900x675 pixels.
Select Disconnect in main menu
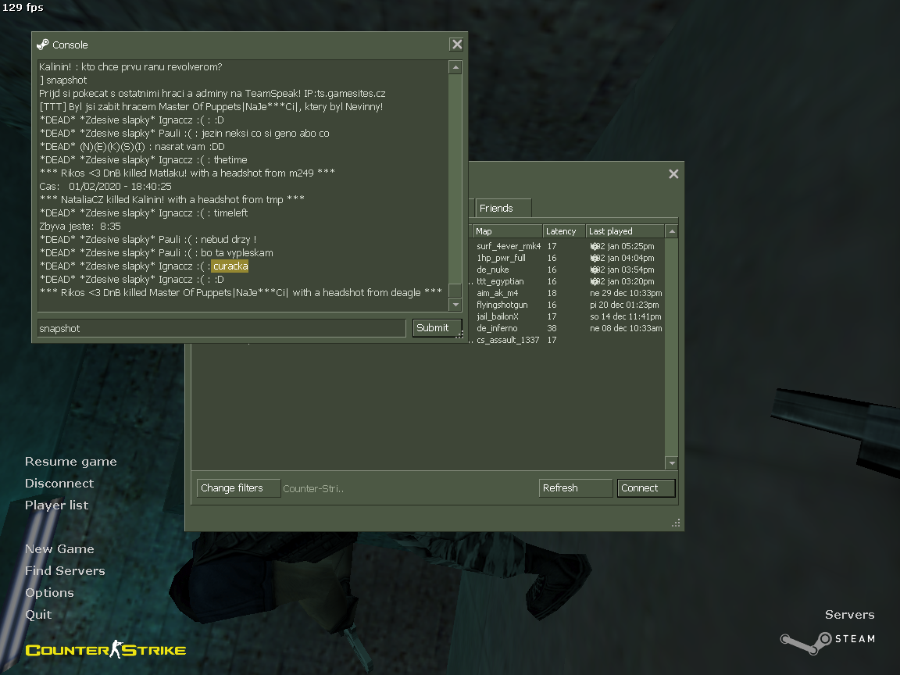(x=59, y=484)
